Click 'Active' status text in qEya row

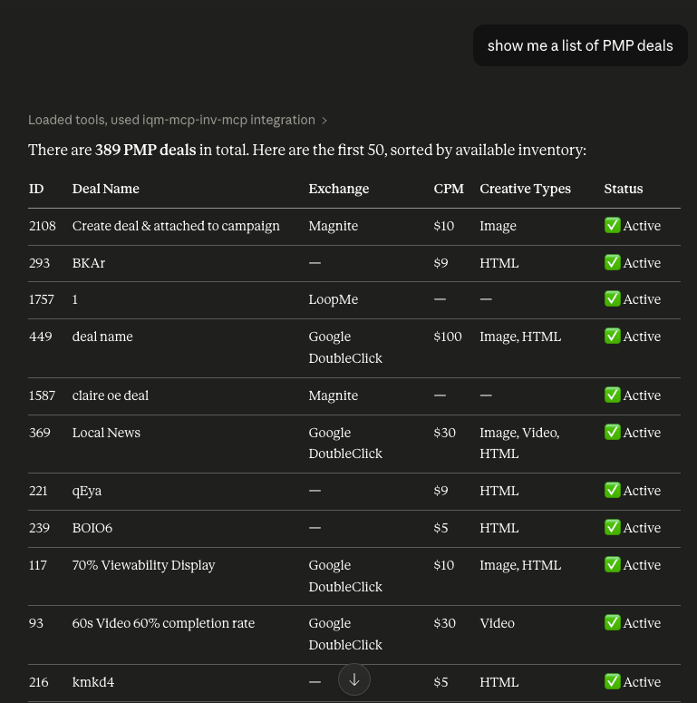click(x=642, y=491)
